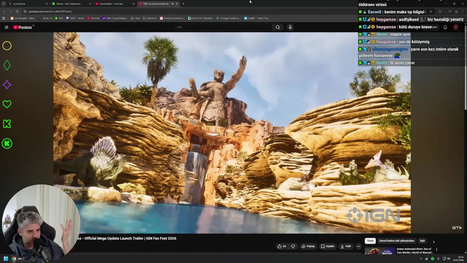Open the KeyGivers bookmark folder
Viewport: 467px width, 263px height.
(x=150, y=18)
